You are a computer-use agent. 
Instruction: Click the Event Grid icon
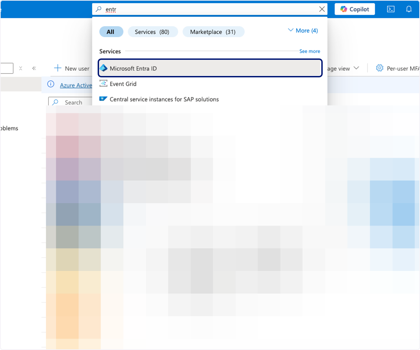(103, 84)
